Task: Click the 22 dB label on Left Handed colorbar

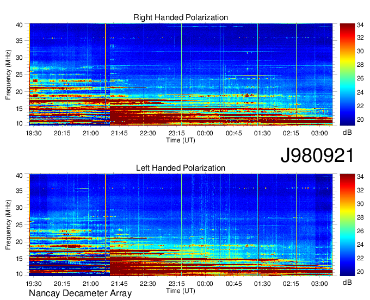Action: (360, 258)
